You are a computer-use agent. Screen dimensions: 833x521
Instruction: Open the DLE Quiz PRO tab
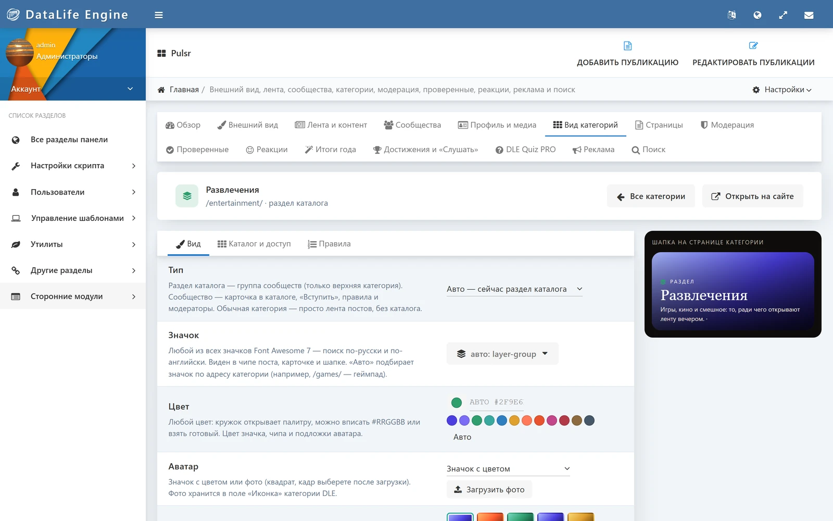526,150
